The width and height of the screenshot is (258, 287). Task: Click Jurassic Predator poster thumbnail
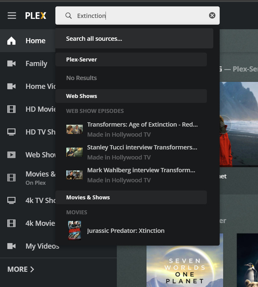click(x=75, y=230)
